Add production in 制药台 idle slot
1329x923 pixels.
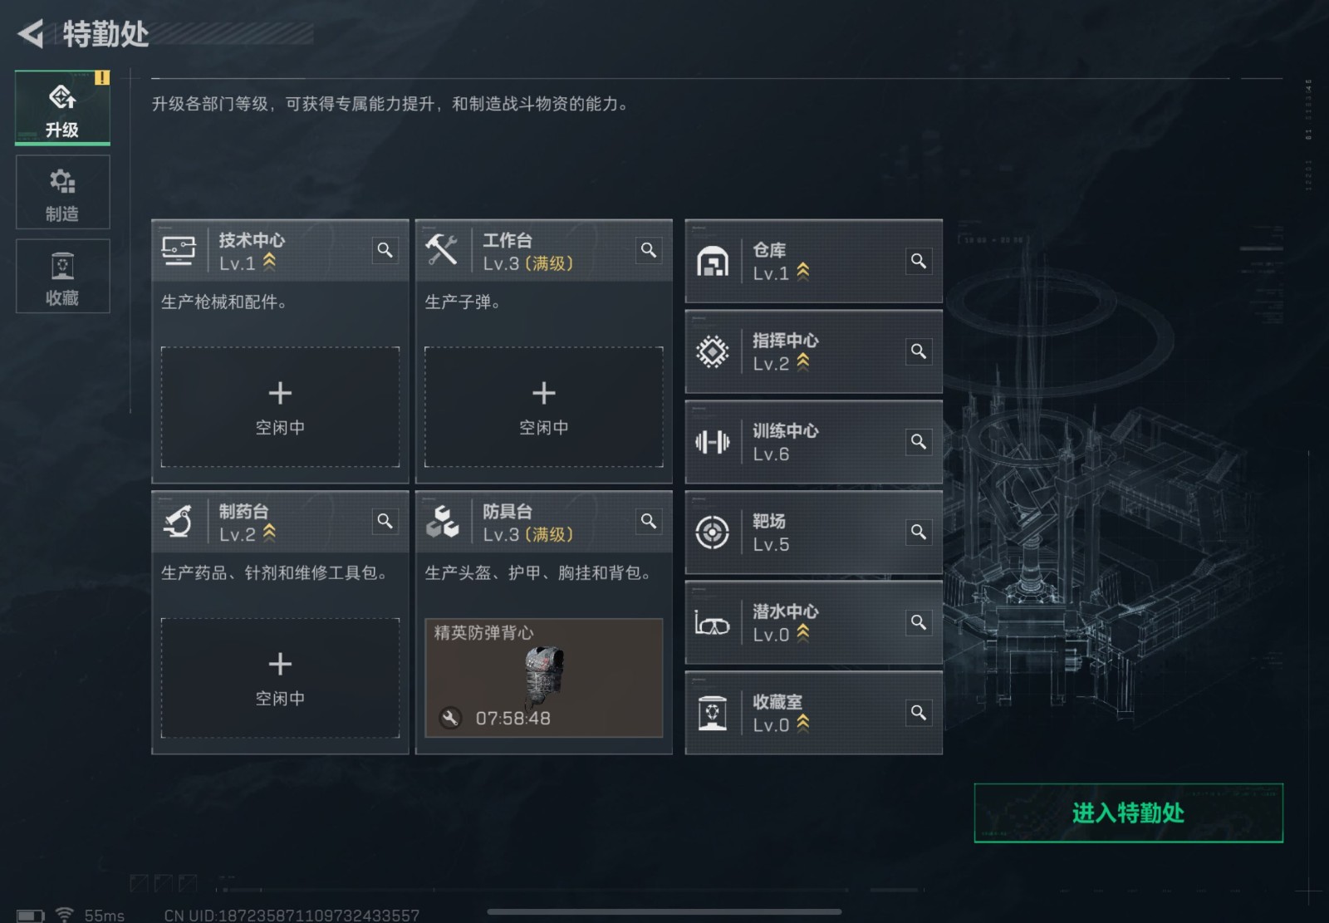click(280, 678)
